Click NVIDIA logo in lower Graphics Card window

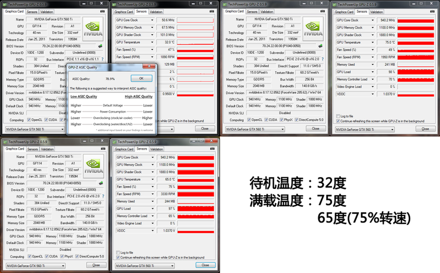click(x=93, y=166)
